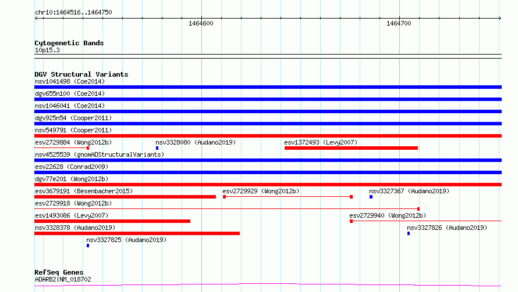Click the 1464600 ruler position label
The width and height of the screenshot is (518, 292).
point(201,23)
